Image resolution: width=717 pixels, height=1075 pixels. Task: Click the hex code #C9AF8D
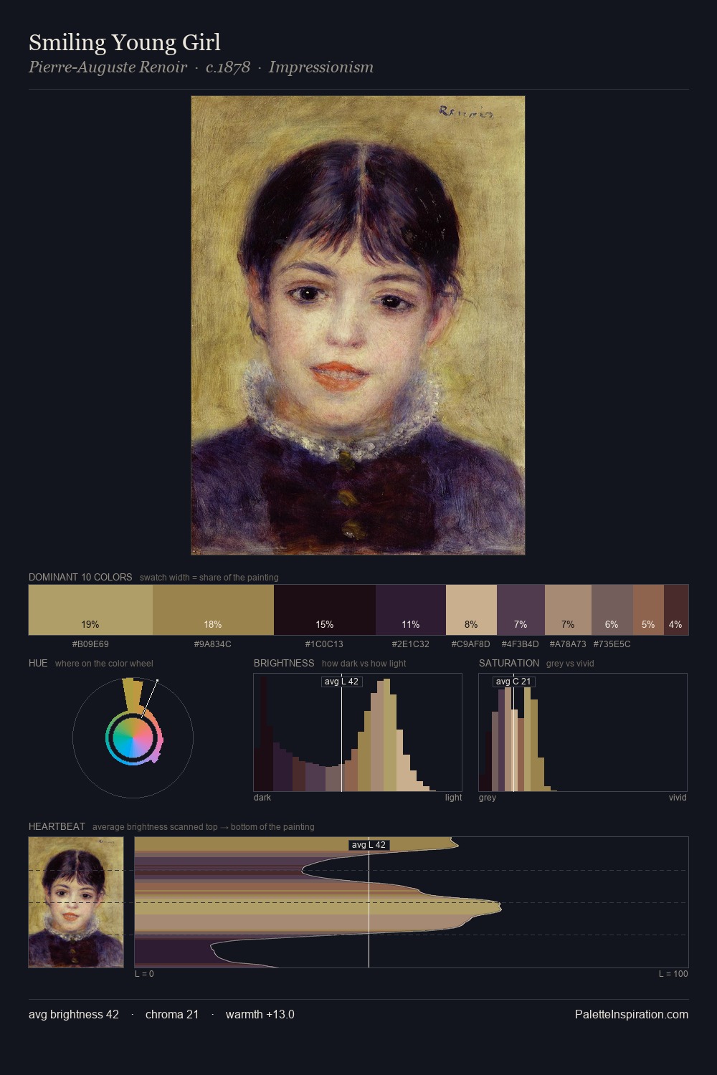(471, 644)
